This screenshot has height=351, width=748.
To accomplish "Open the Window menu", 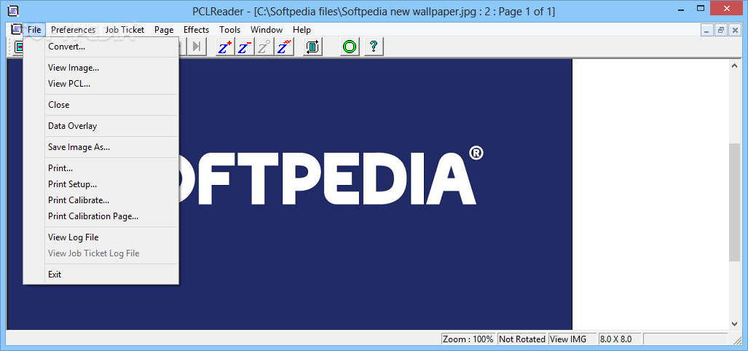I will pyautogui.click(x=267, y=30).
